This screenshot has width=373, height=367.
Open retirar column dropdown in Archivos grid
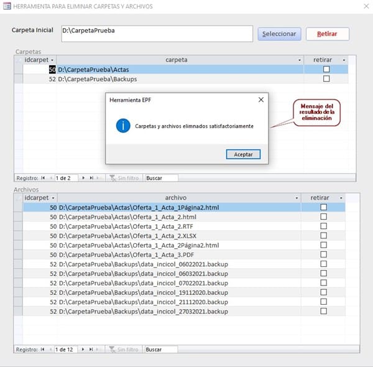(341, 198)
